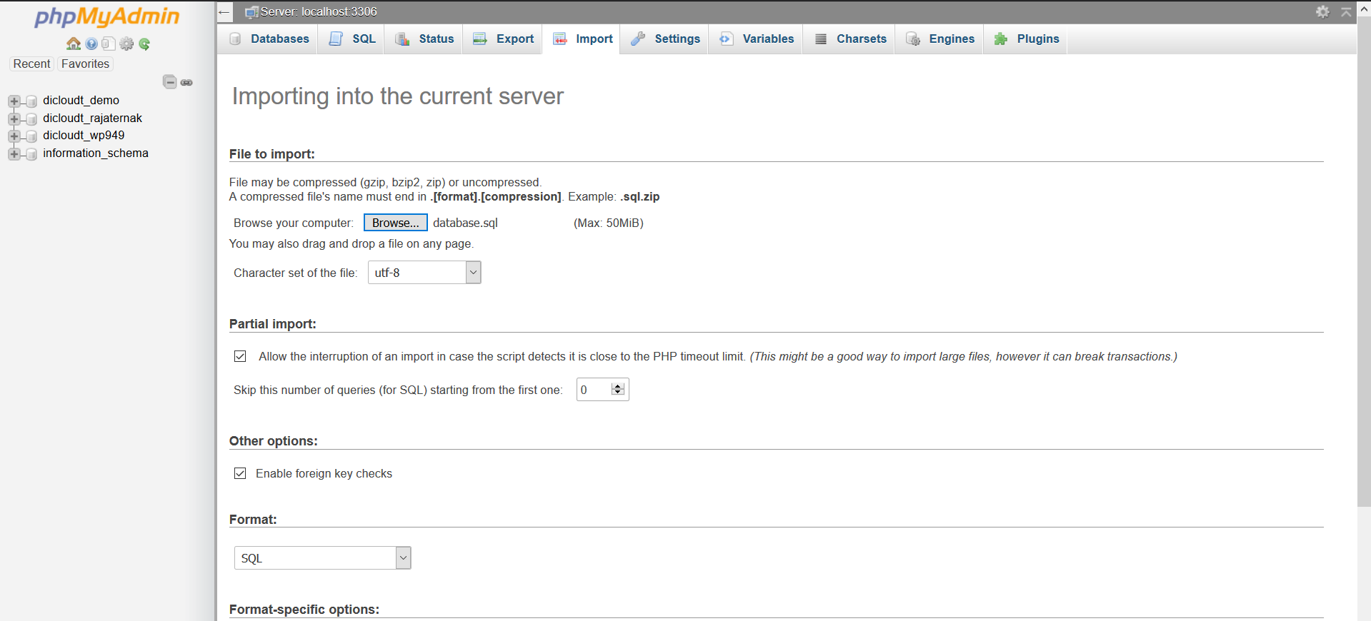
Task: Open the dicloudt_wp949 database
Action: [84, 135]
